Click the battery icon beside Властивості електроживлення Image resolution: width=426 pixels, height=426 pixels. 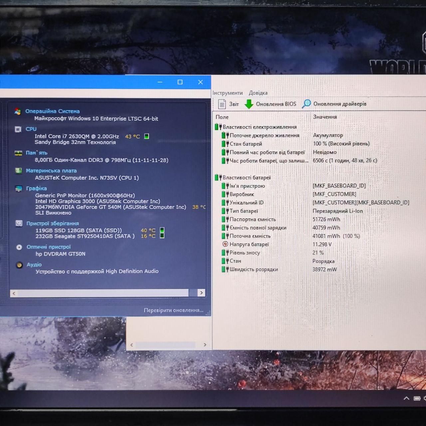coord(218,127)
